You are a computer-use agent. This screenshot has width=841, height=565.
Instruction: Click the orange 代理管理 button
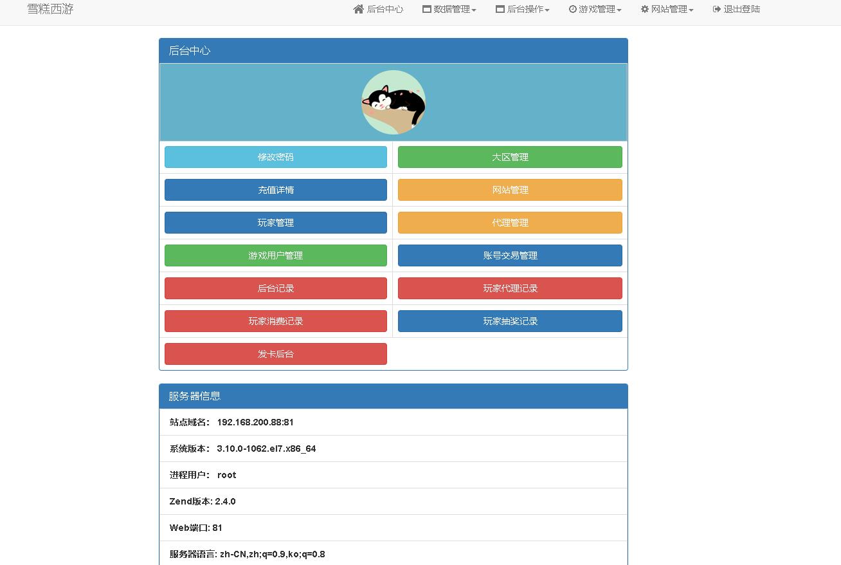coord(510,223)
